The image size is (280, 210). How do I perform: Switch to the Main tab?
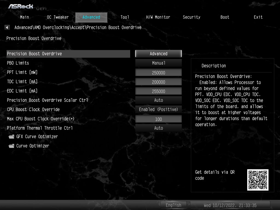pyautogui.click(x=24, y=17)
